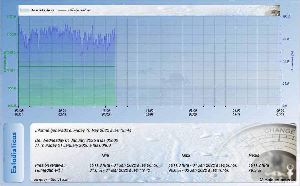Click the average humidity '79.3 %'

click(255, 170)
